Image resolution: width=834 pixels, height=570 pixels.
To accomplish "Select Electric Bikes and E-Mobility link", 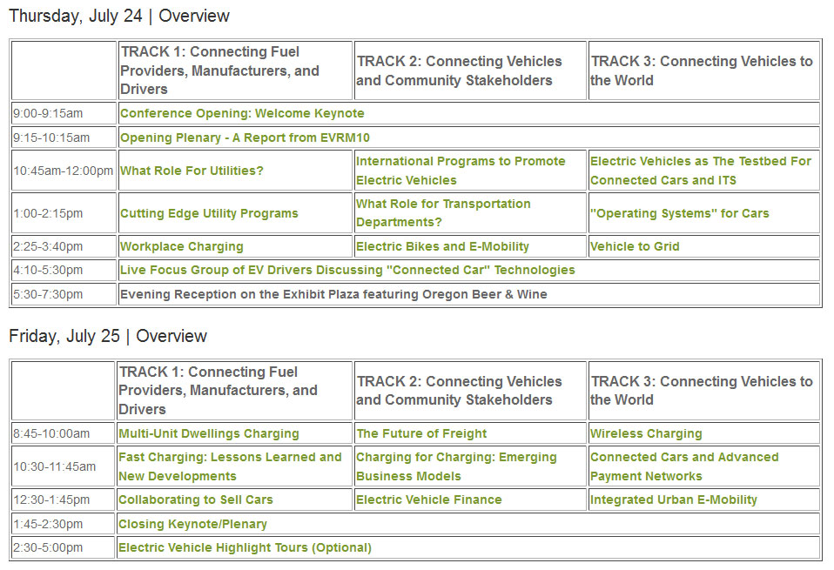I will click(x=442, y=246).
